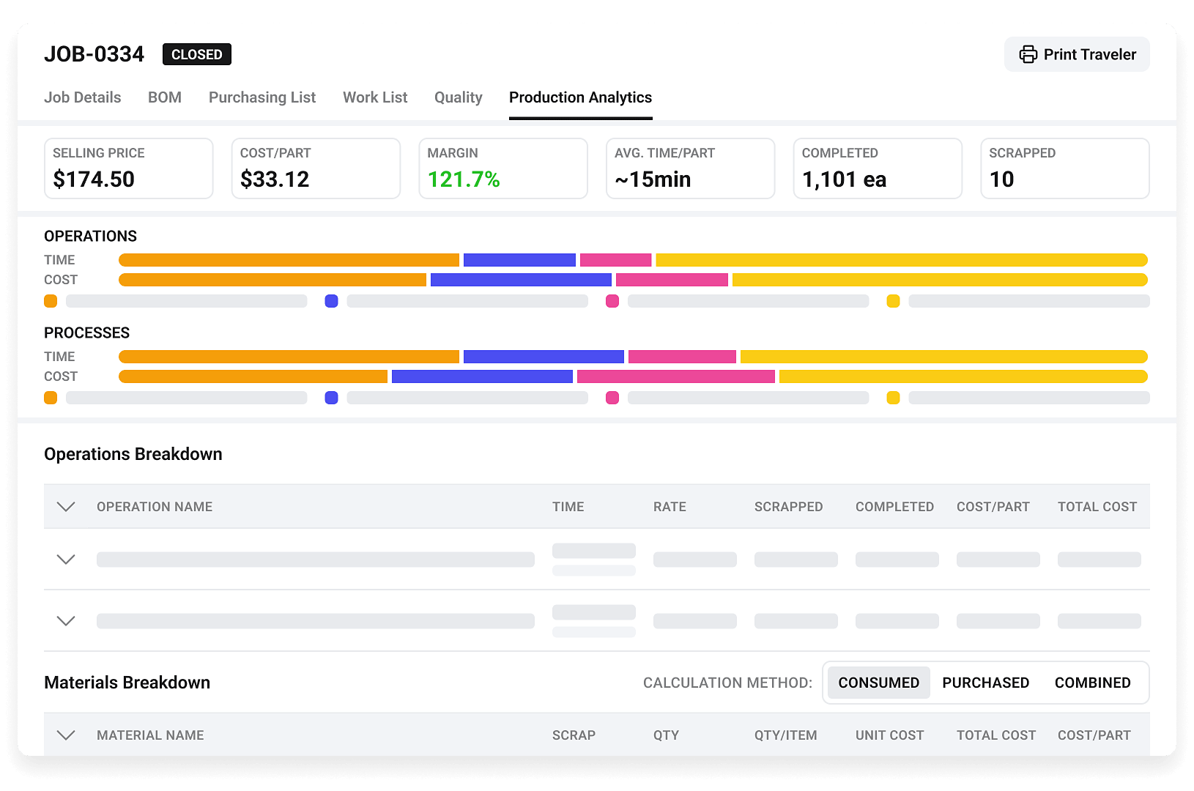This screenshot has width=1194, height=791.
Task: Select CONSUMED calculation method
Action: click(x=879, y=683)
